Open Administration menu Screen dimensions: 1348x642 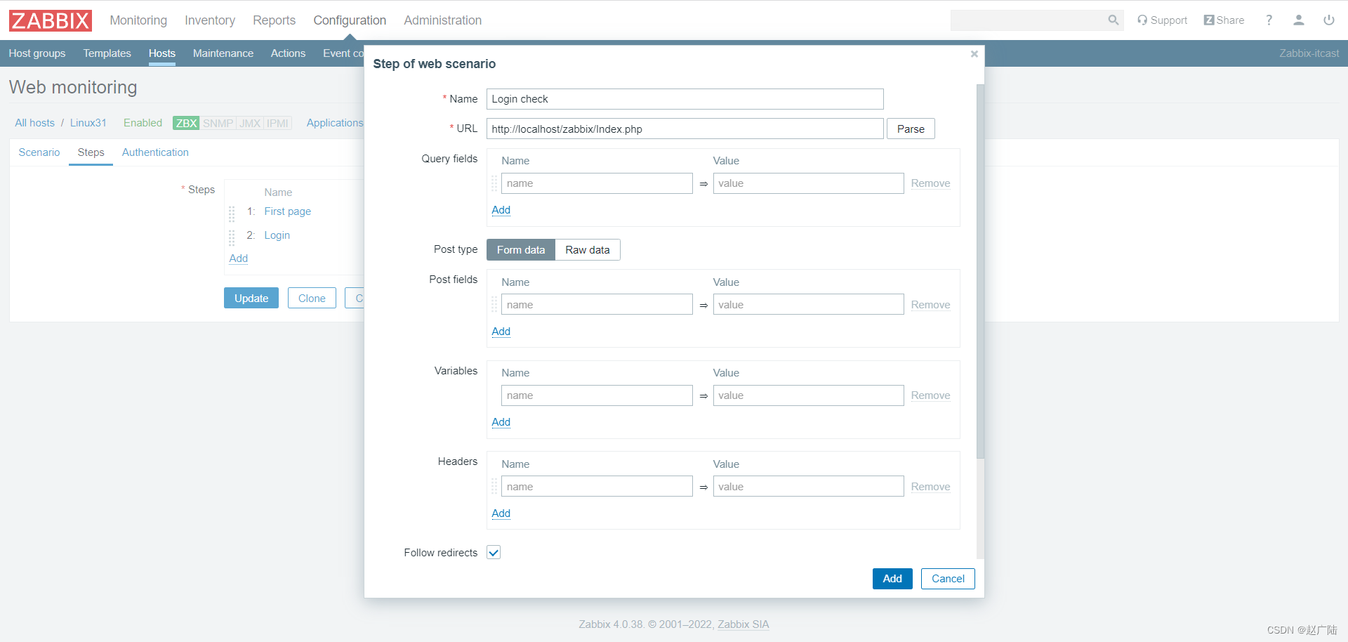[x=442, y=20]
